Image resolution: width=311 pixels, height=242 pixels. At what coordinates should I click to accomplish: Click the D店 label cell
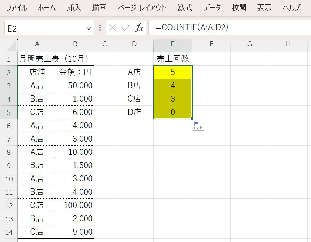click(134, 112)
